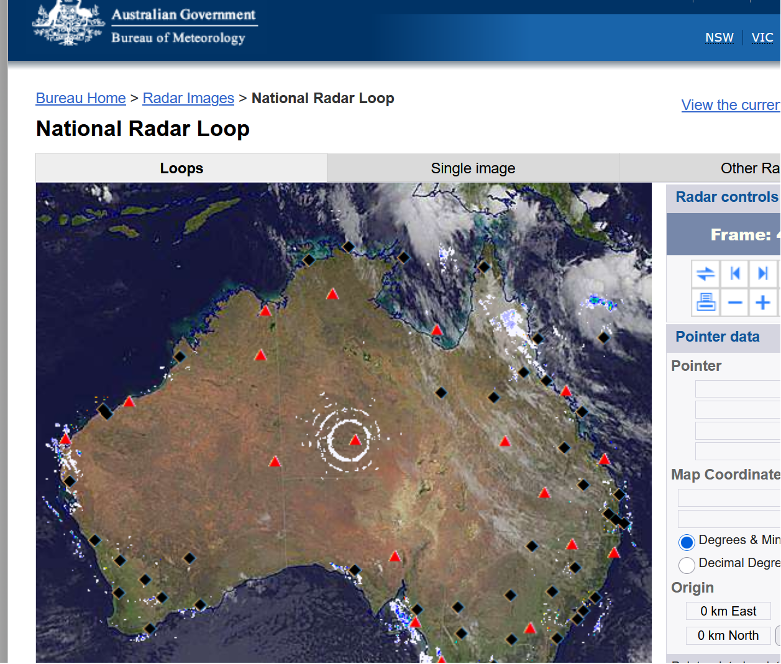Click the '0 km East' origin field
The image size is (781, 664).
[728, 611]
